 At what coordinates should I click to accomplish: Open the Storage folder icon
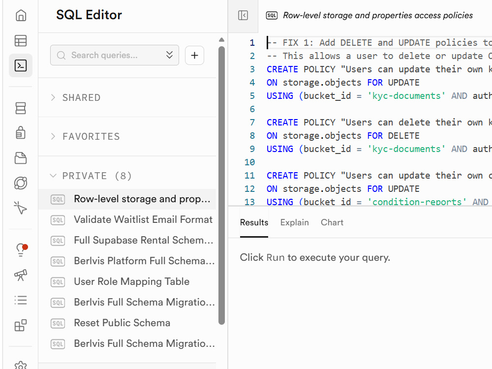click(x=21, y=158)
